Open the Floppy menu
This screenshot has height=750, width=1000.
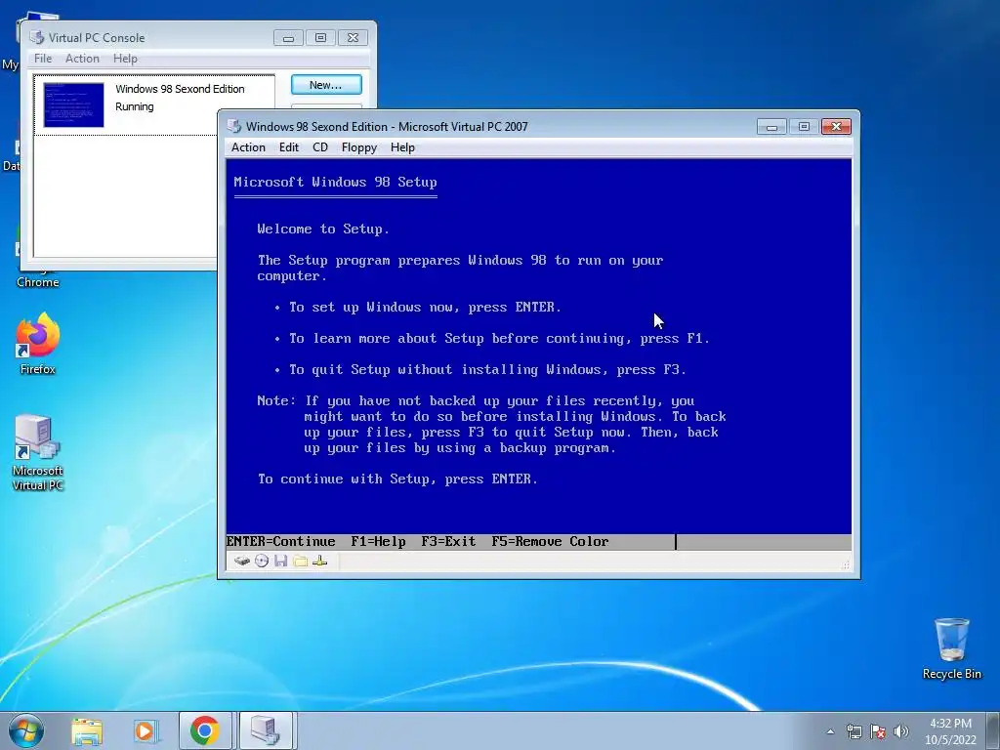tap(359, 147)
